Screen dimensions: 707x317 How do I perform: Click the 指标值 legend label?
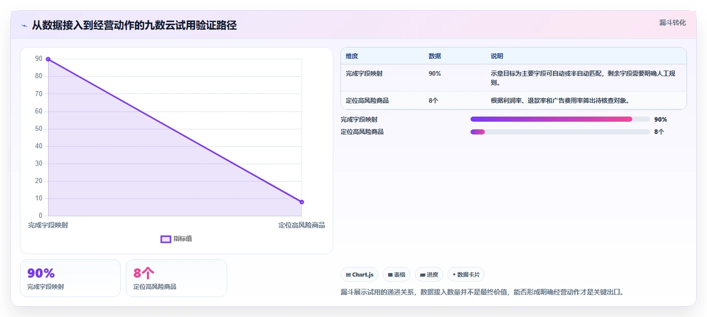coord(183,239)
